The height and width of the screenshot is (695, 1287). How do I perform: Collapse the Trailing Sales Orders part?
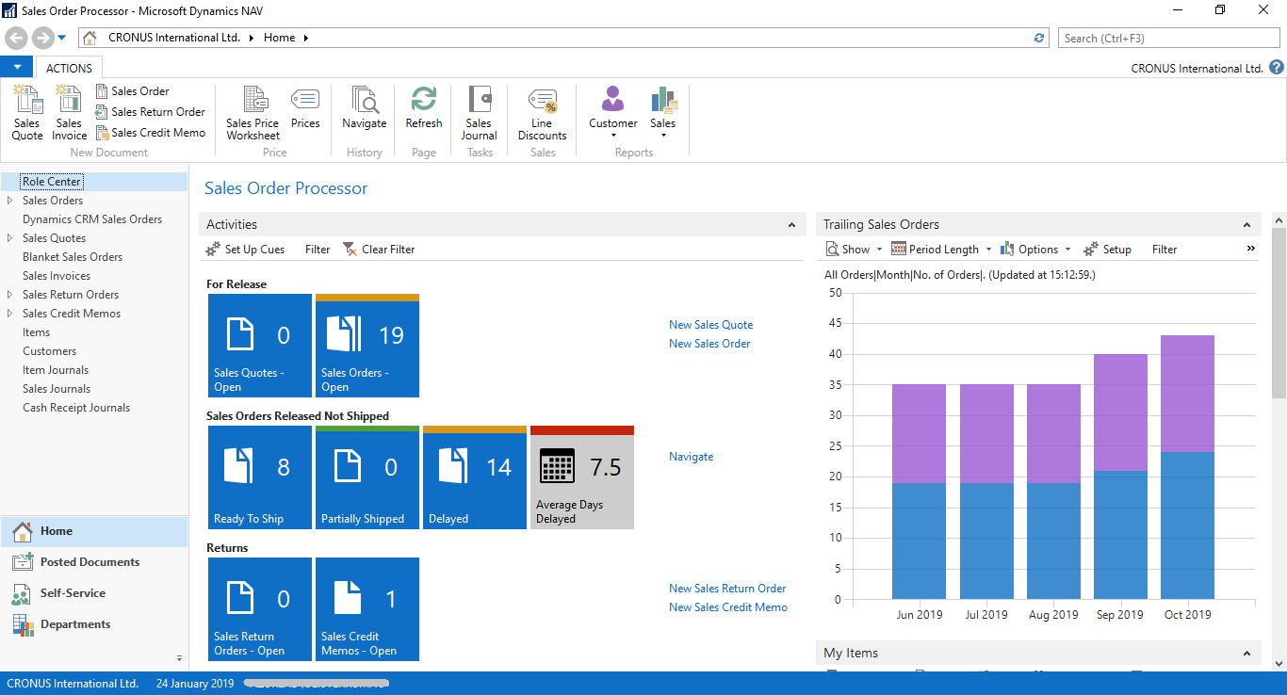click(1246, 225)
